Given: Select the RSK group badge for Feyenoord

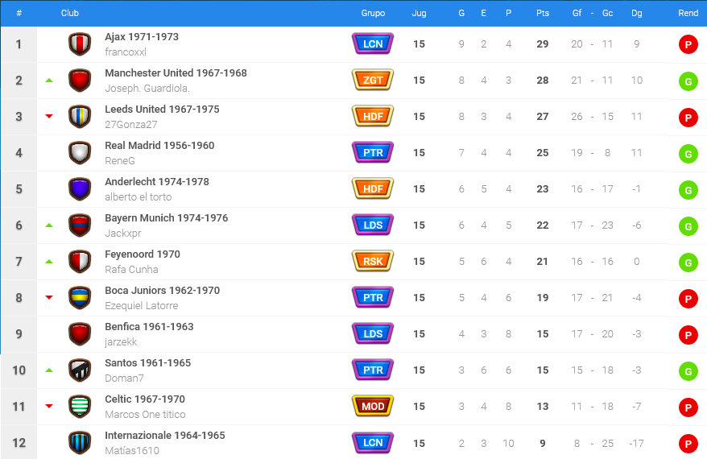Looking at the screenshot, I should click(x=373, y=261).
